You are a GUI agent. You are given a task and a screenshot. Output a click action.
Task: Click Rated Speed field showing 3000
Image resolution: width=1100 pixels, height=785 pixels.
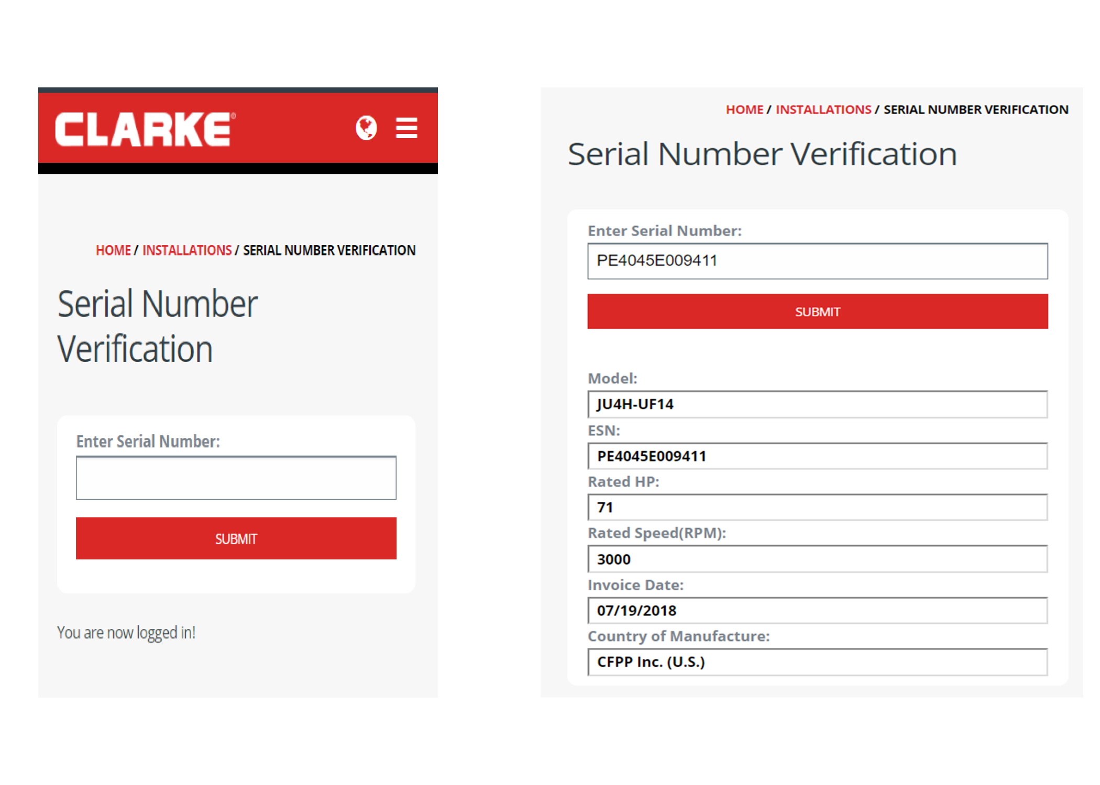pos(817,559)
